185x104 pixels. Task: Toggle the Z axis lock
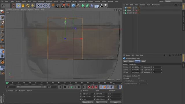48,5
